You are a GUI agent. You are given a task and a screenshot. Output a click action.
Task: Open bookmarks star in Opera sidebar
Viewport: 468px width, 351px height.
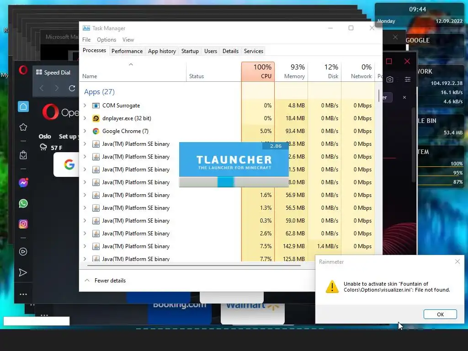click(23, 128)
